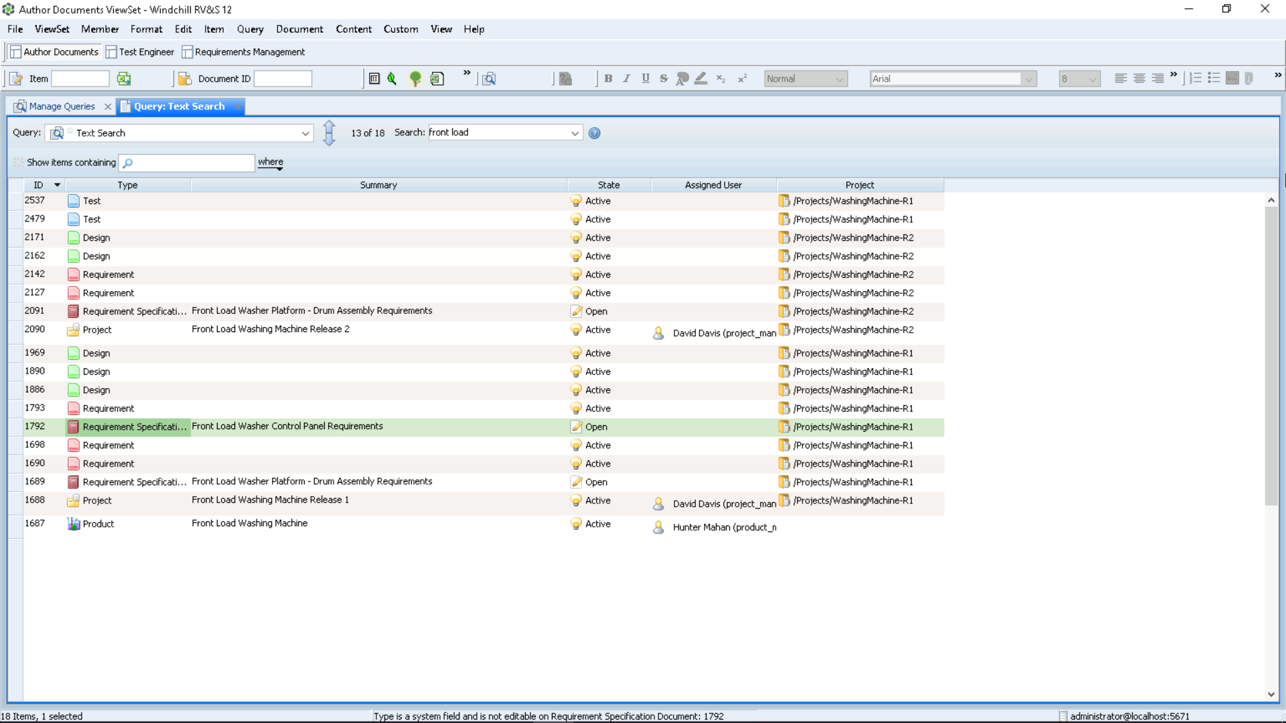Open the highlight color tool

(701, 78)
